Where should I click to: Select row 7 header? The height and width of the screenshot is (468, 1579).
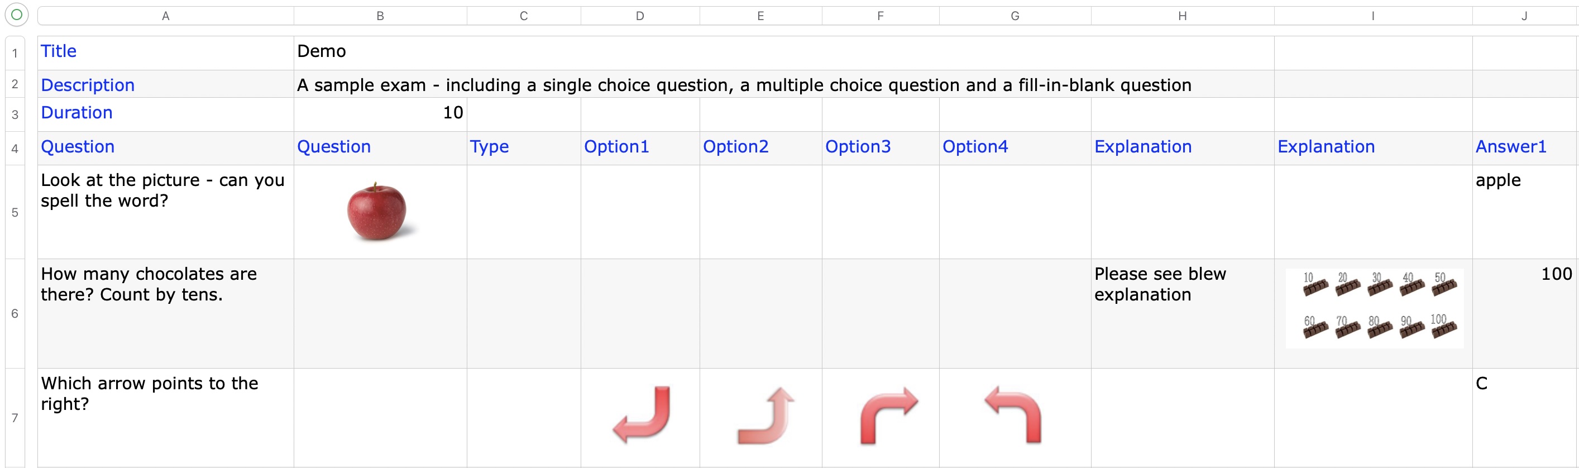(x=15, y=418)
